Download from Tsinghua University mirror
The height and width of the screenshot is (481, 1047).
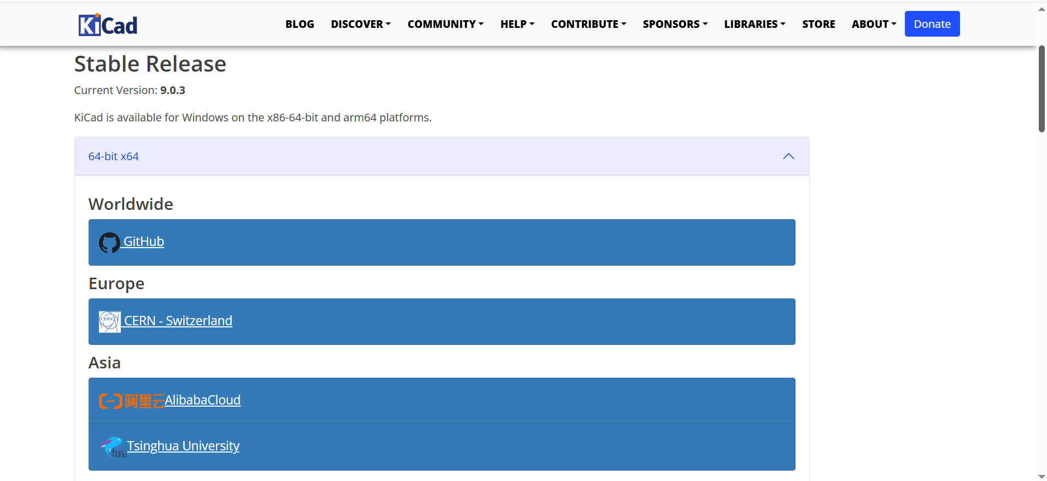183,446
